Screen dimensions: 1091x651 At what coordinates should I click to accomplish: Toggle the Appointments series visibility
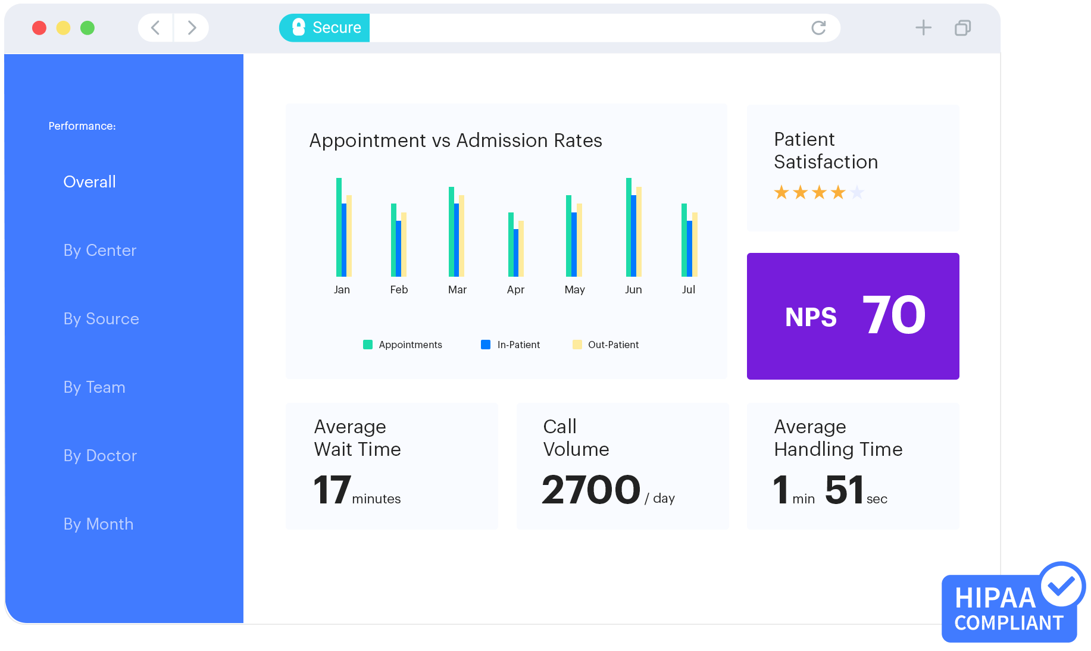point(402,345)
